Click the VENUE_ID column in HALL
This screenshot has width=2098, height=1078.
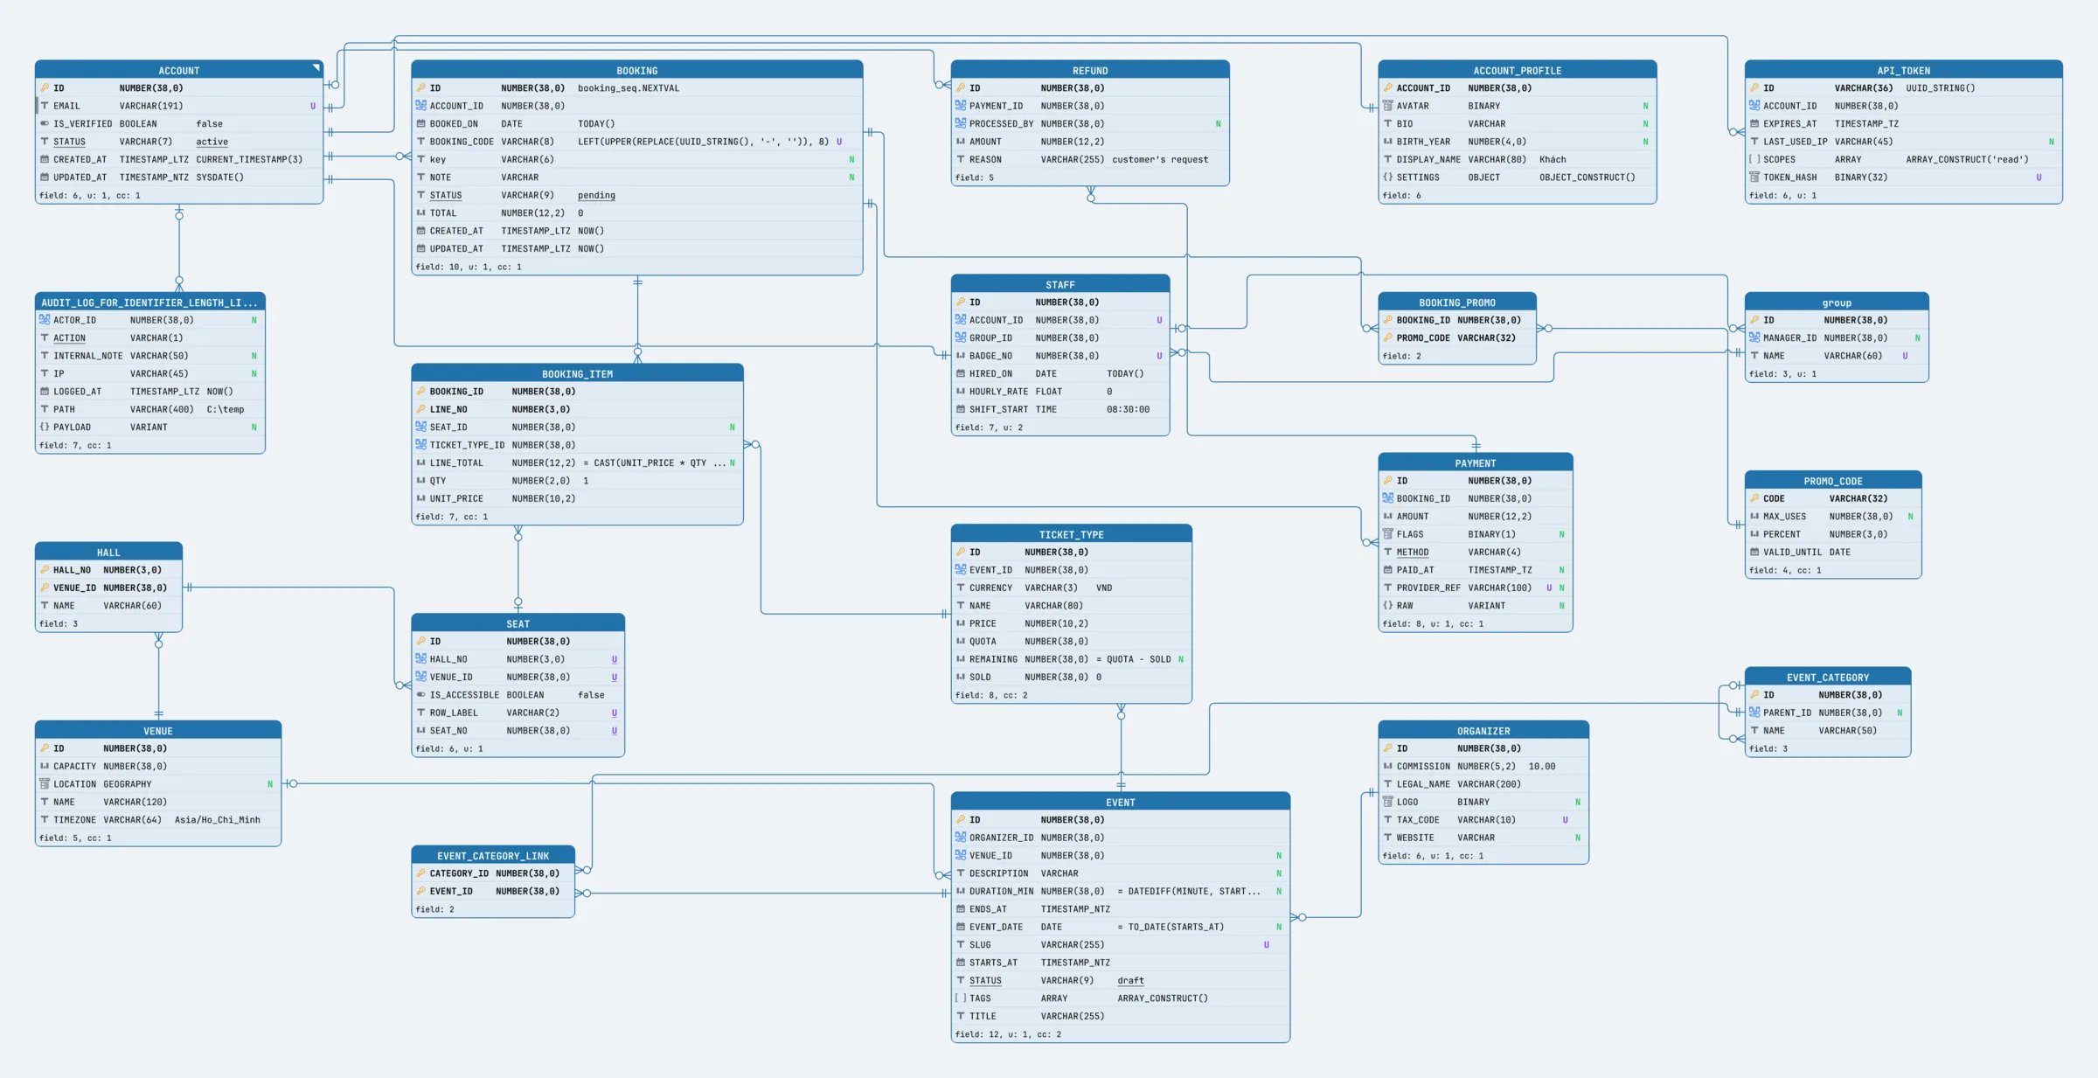pos(108,588)
